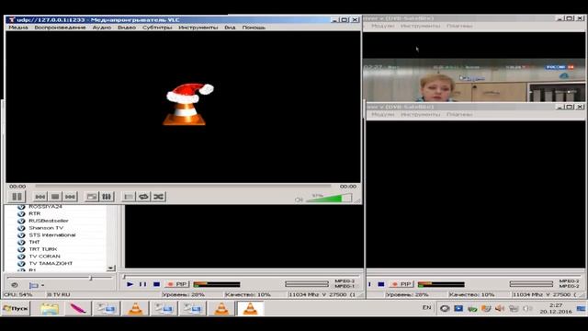Click Уровень: 28% in the channel-list window
Screen dimensions: 588x331
point(183,295)
